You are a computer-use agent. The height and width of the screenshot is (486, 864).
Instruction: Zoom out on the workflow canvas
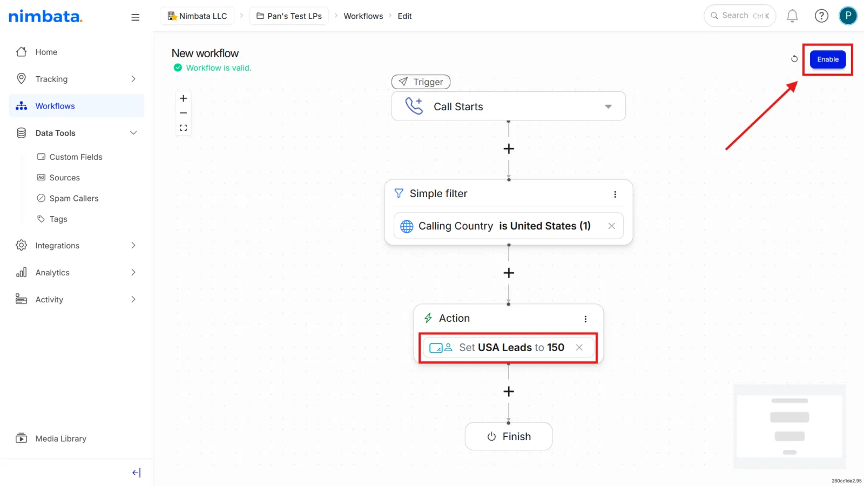184,113
